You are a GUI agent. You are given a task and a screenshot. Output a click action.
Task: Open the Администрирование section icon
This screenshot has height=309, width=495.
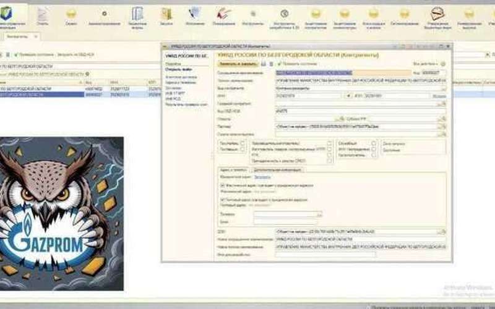click(105, 17)
